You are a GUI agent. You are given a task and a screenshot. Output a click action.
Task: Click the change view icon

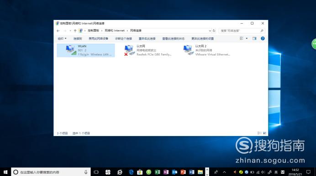click(241, 38)
